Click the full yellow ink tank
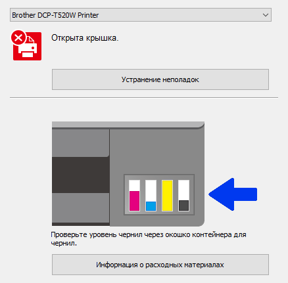The image size is (288, 283). [167, 196]
